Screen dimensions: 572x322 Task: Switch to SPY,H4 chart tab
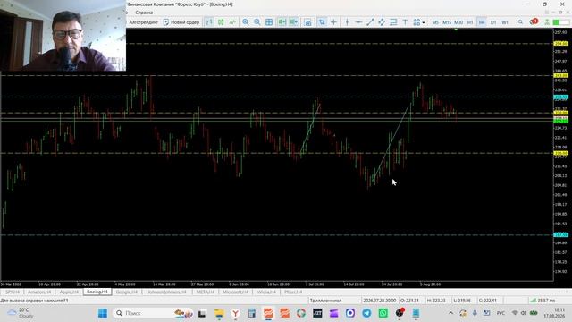coord(13,292)
